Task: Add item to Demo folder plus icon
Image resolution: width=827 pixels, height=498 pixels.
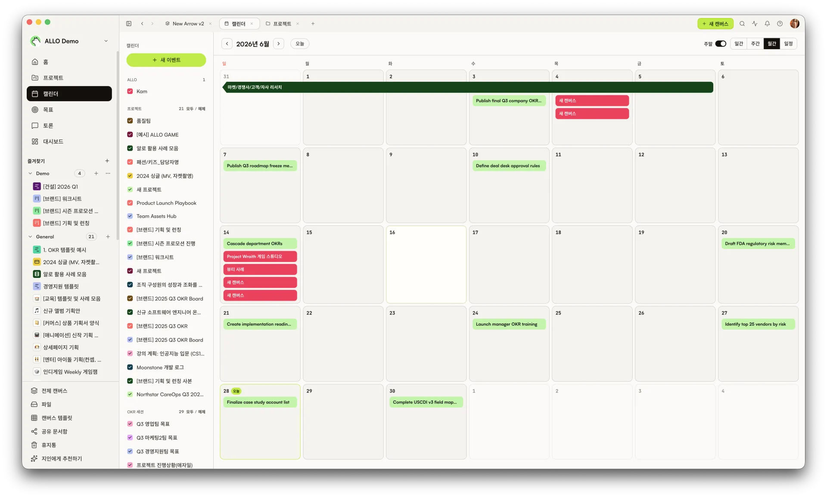Action: [96, 174]
